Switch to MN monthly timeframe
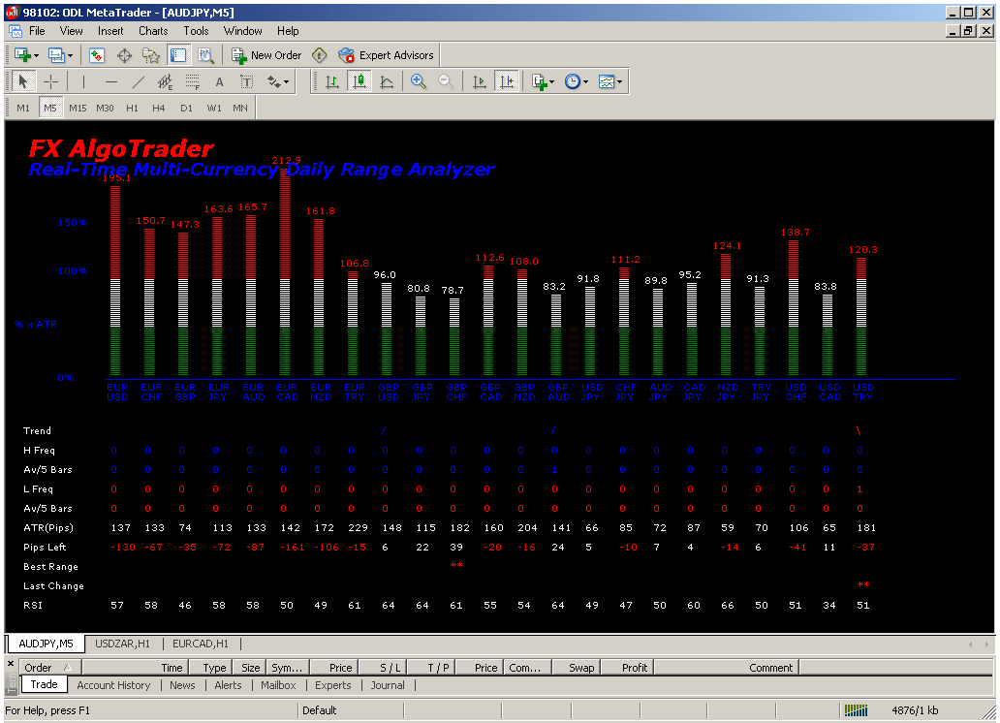 click(240, 108)
